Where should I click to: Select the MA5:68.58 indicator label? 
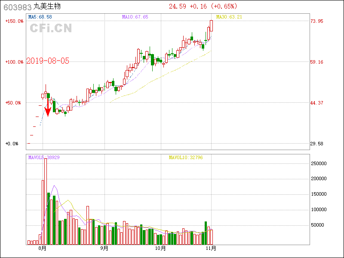(40, 17)
